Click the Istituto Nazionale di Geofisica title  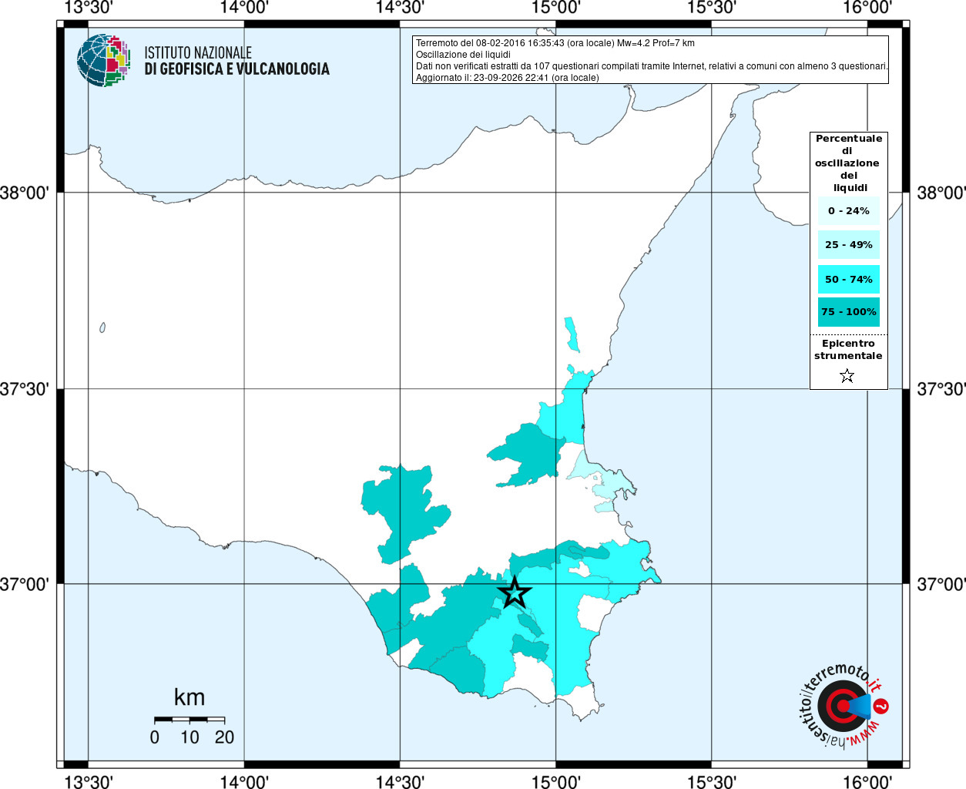(236, 61)
